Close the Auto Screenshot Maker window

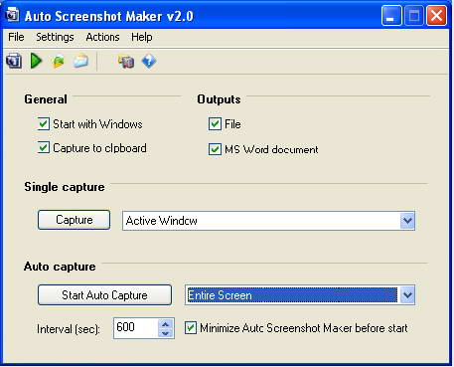[x=436, y=15]
